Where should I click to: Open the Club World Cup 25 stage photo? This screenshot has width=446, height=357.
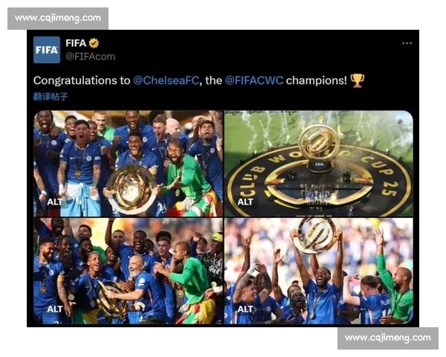[319, 164]
